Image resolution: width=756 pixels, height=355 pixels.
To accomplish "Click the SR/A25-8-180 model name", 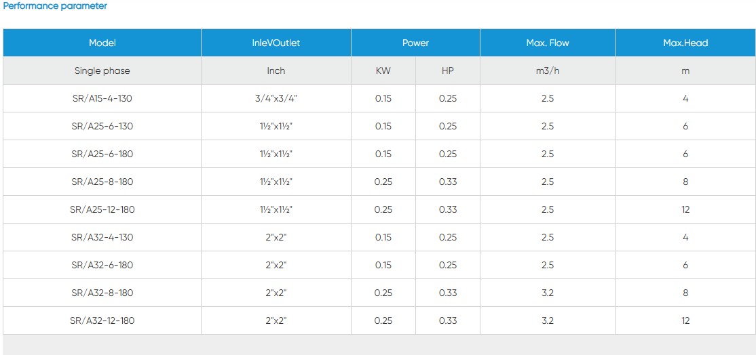I will pos(102,182).
